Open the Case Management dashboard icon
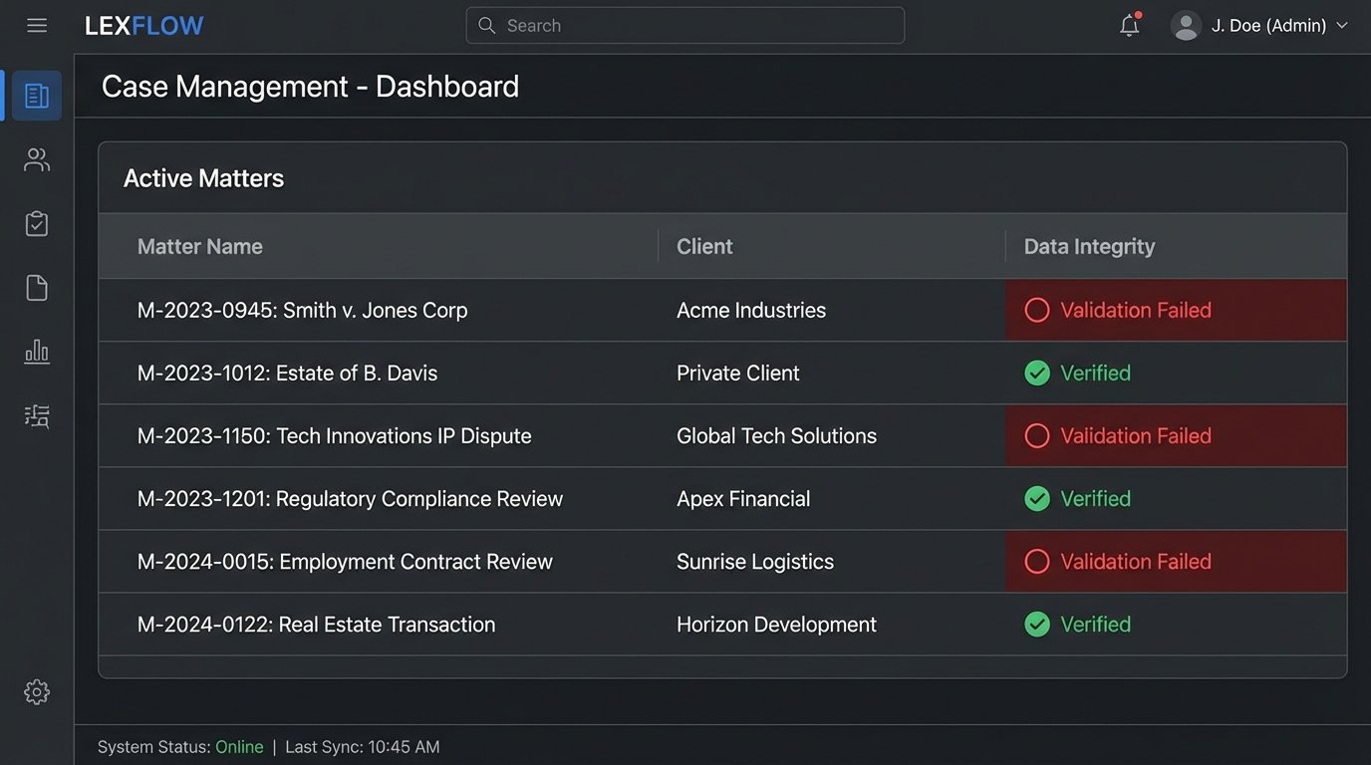The image size is (1371, 765). click(x=36, y=95)
